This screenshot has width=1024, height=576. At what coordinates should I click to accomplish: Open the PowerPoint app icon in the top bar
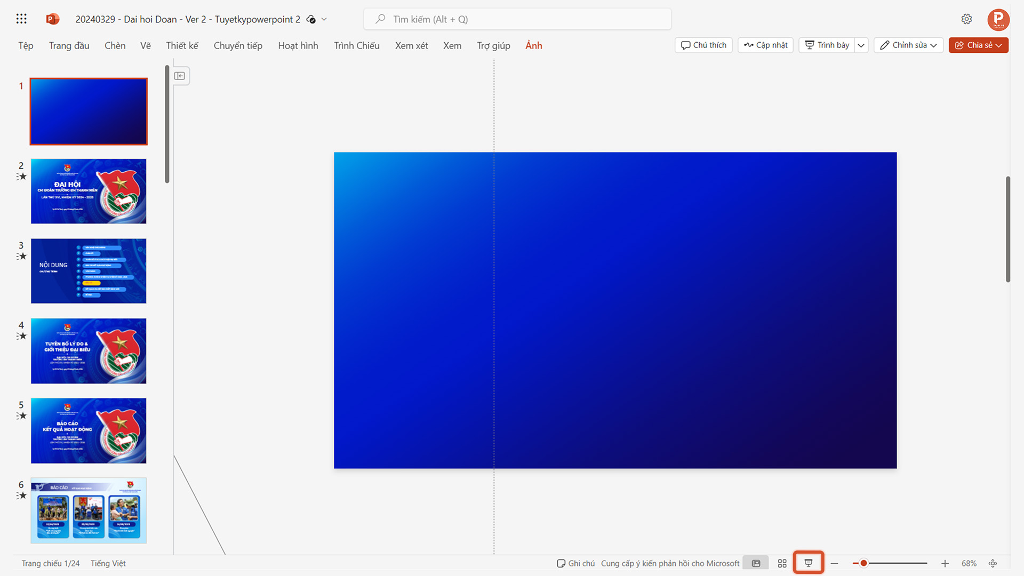click(x=52, y=19)
